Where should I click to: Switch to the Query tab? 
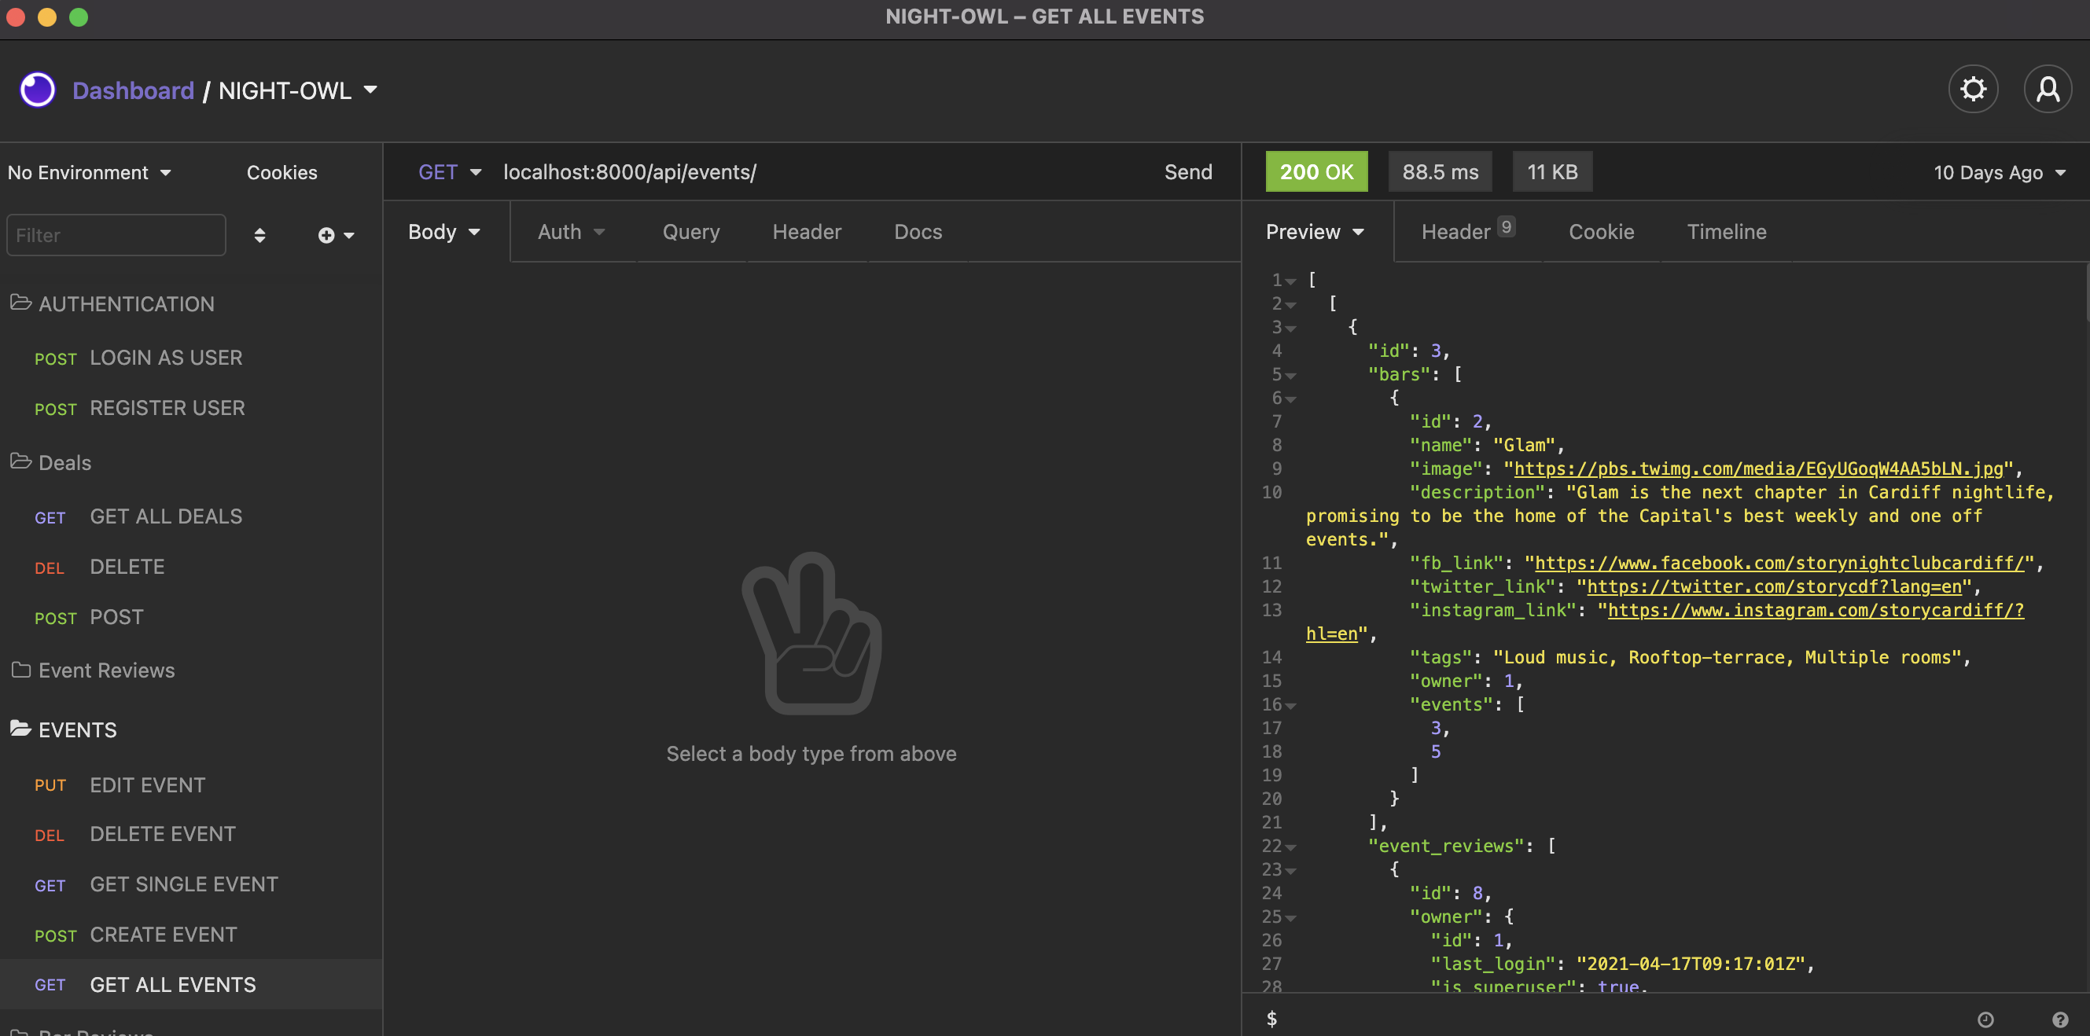click(x=691, y=232)
